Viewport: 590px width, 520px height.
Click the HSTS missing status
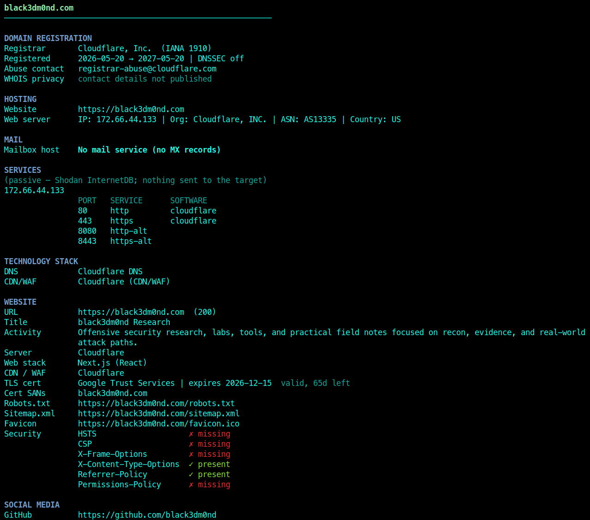[209, 434]
